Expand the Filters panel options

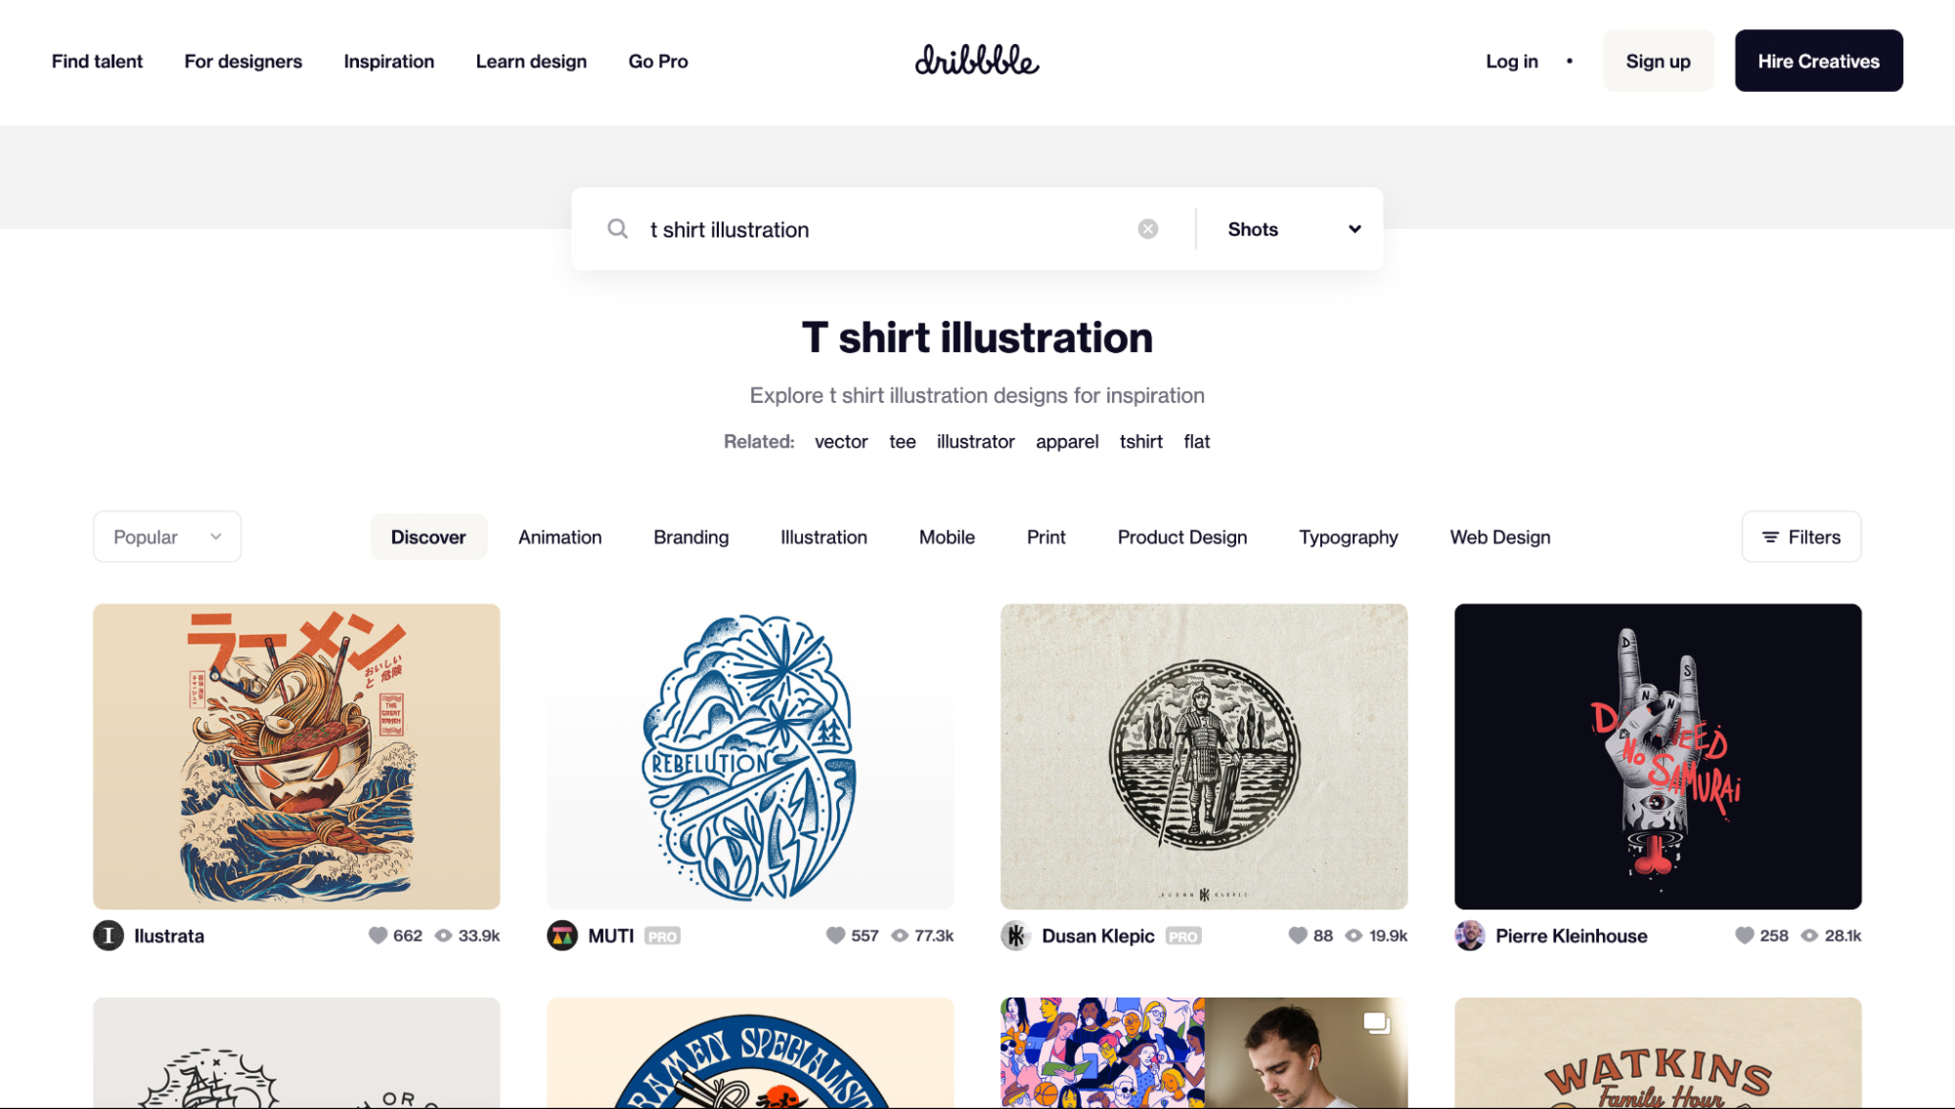tap(1800, 536)
